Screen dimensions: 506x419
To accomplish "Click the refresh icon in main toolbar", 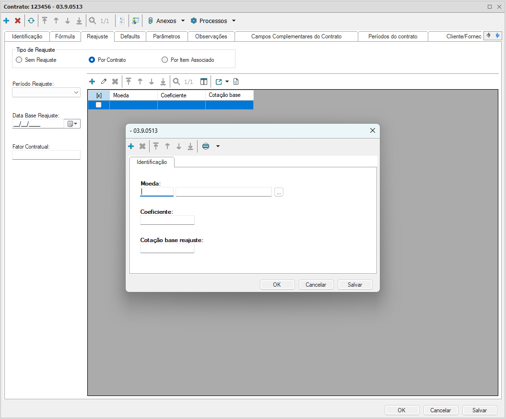I will (31, 21).
